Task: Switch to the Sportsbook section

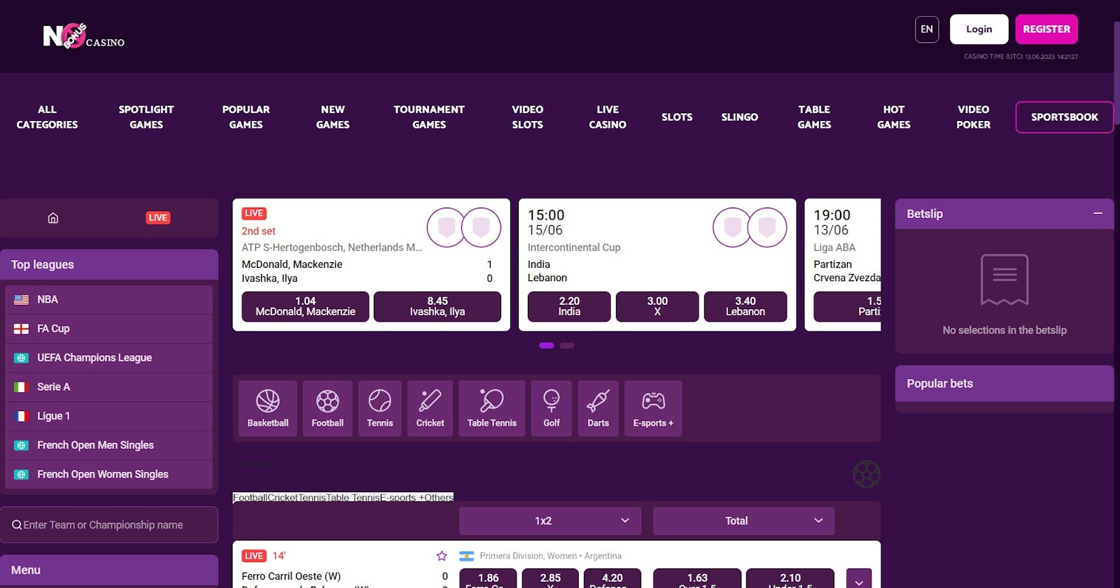Action: pos(1063,117)
